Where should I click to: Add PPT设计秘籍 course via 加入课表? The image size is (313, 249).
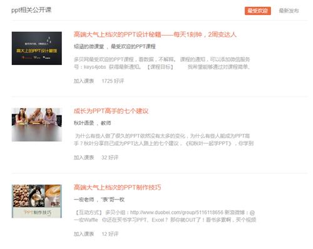[x=84, y=81]
